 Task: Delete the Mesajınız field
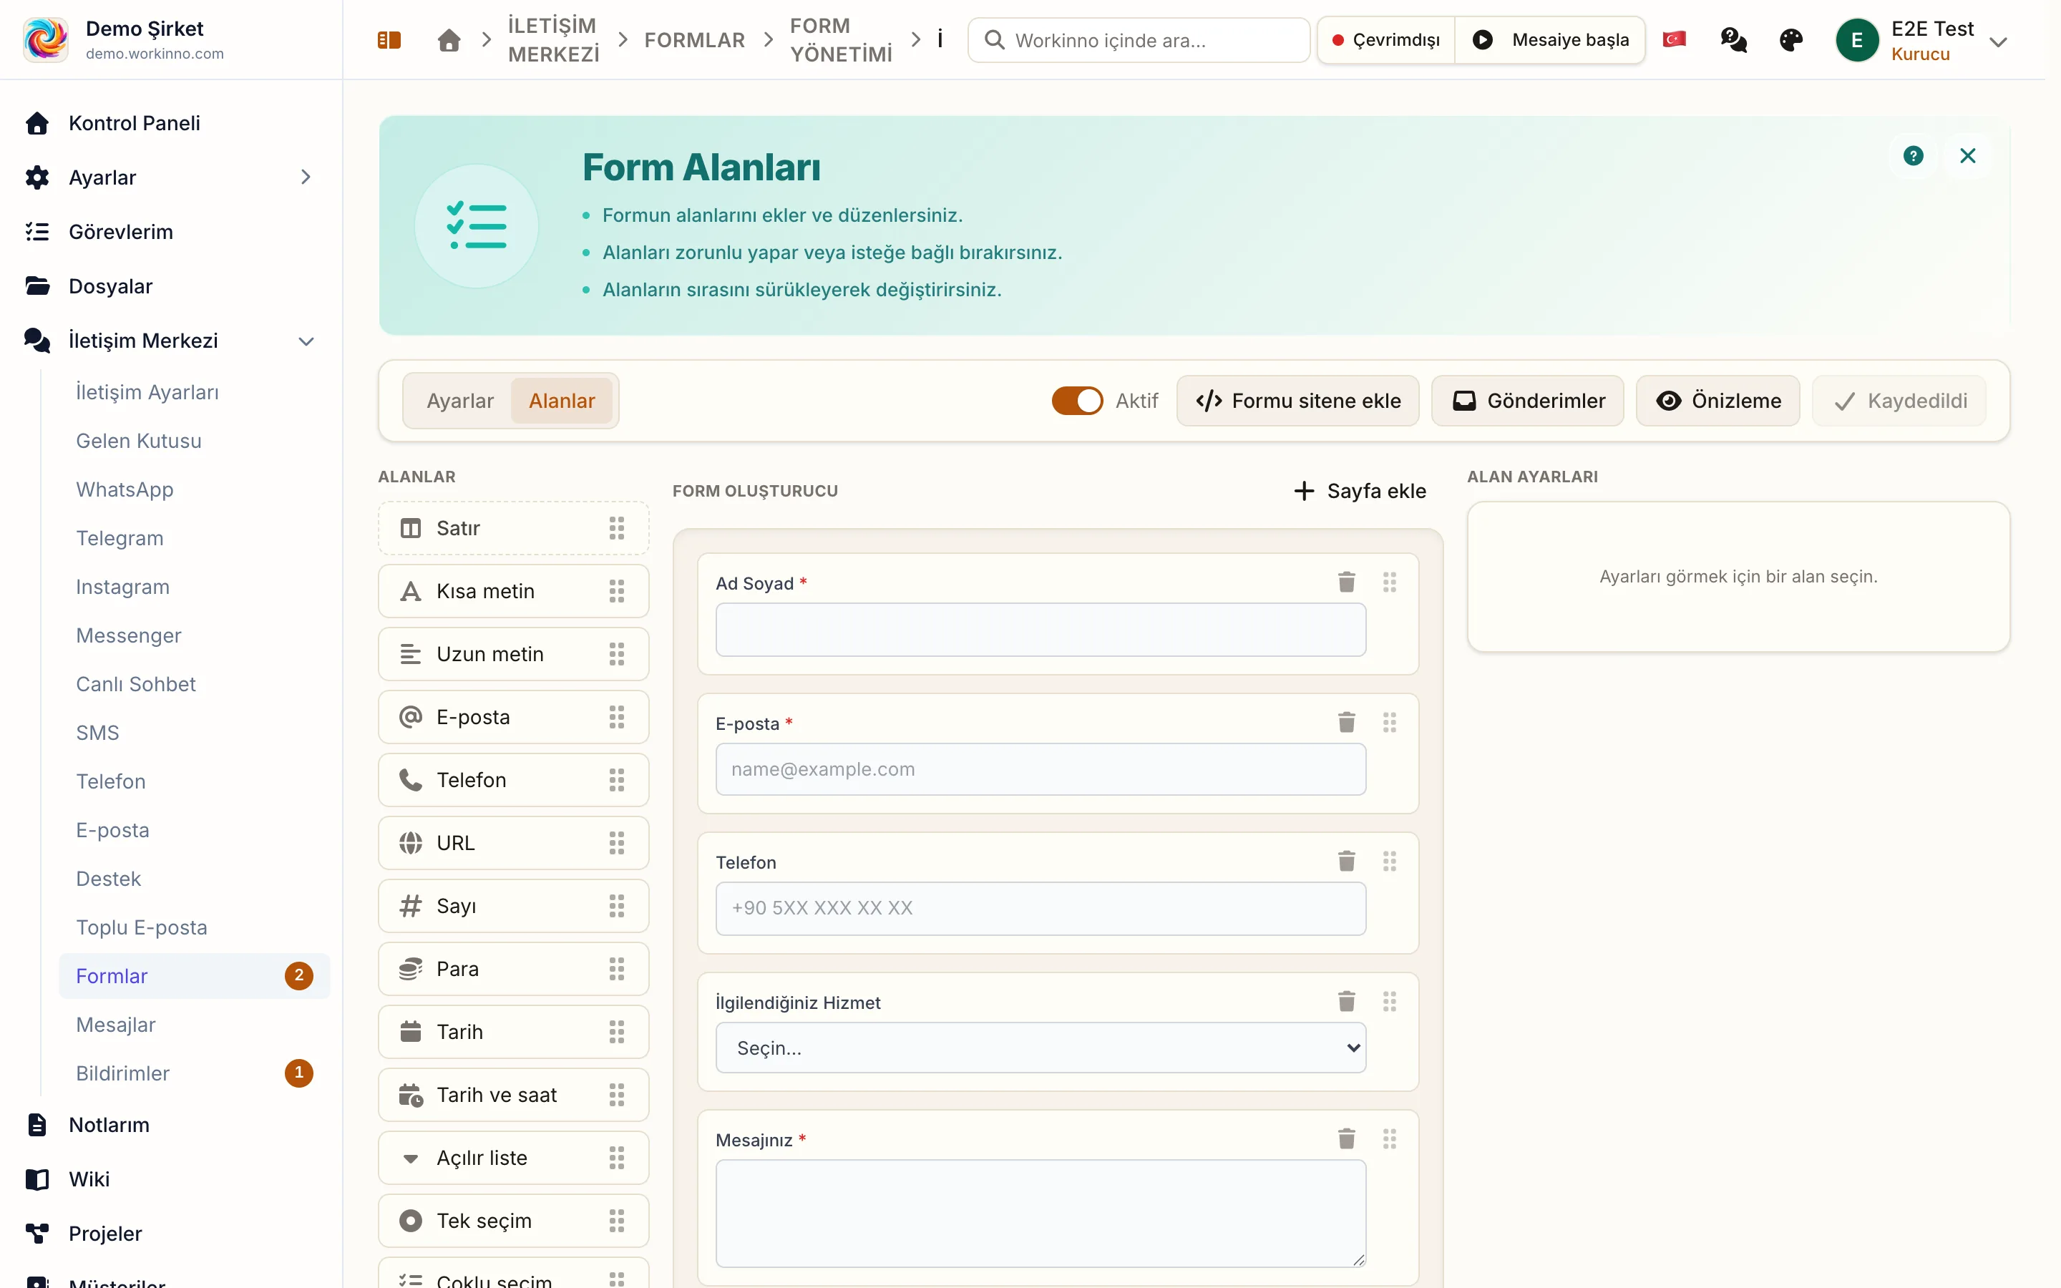click(x=1347, y=1139)
